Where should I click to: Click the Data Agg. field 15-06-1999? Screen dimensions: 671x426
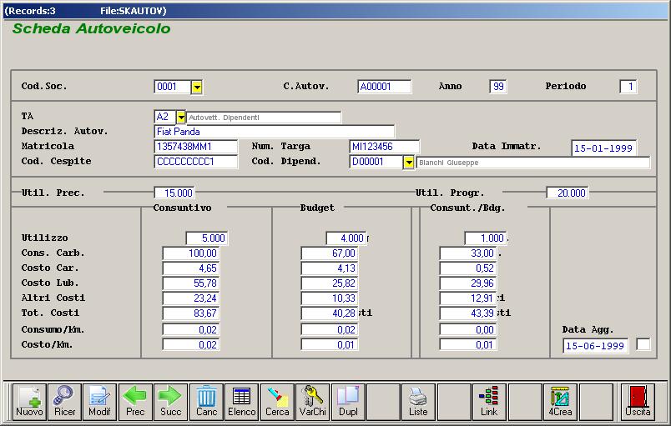coord(595,346)
